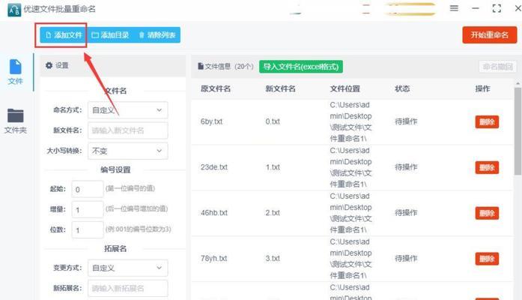Click 23de.txt original file name
The height and width of the screenshot is (300, 522).
click(214, 167)
